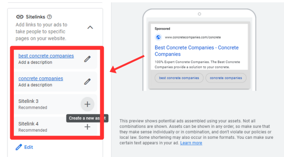Follow the Learn more link
This screenshot has width=284, height=157.
coord(191,143)
